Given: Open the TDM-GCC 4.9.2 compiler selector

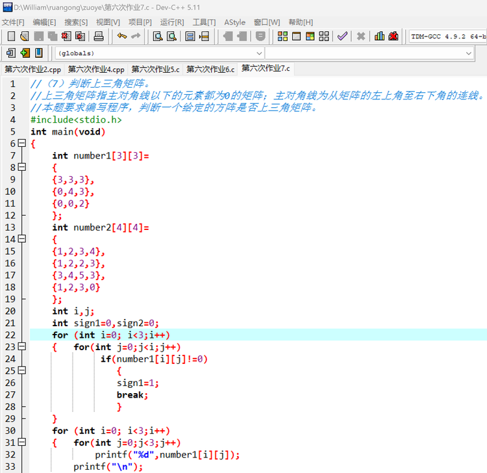Looking at the screenshot, I should click(447, 36).
